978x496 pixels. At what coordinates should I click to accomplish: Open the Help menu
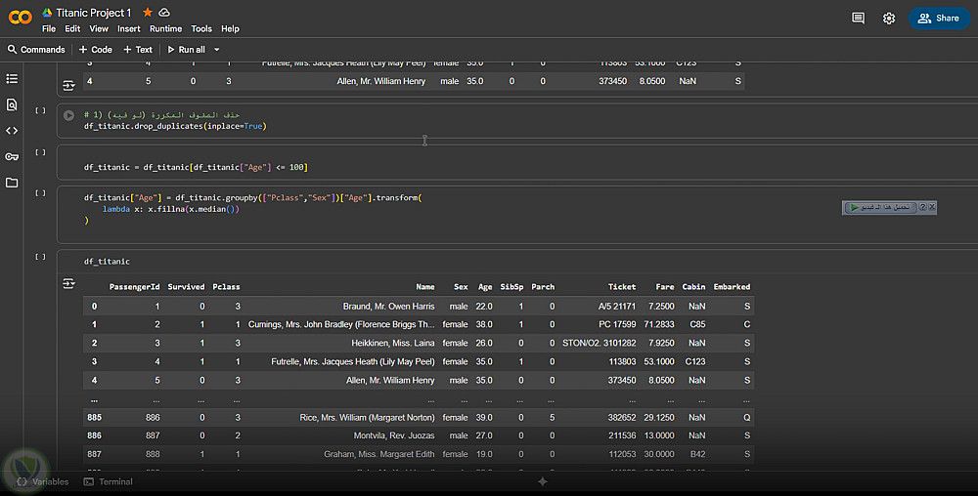[230, 28]
